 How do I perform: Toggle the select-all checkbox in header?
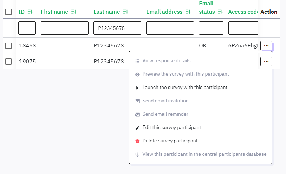tap(9, 12)
